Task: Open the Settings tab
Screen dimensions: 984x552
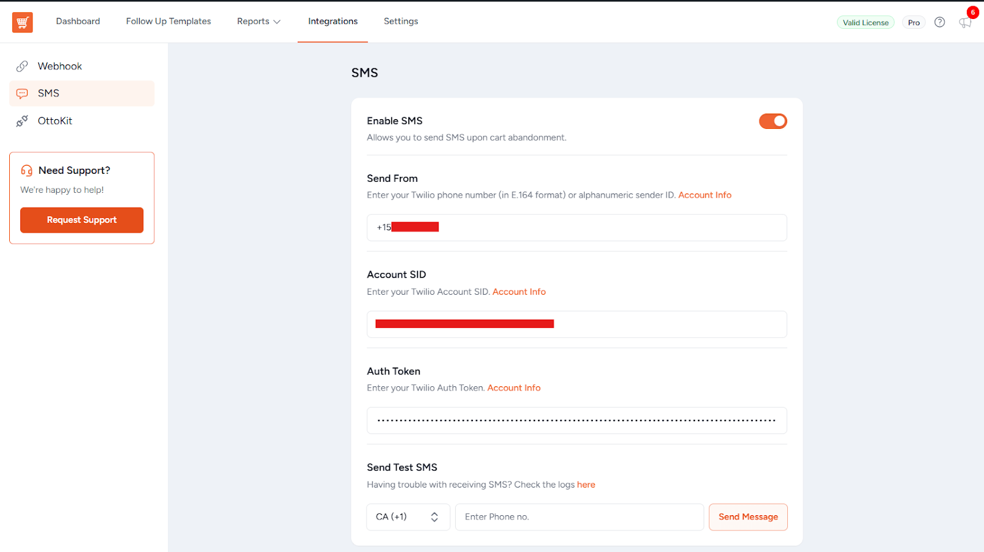Action: (x=401, y=21)
